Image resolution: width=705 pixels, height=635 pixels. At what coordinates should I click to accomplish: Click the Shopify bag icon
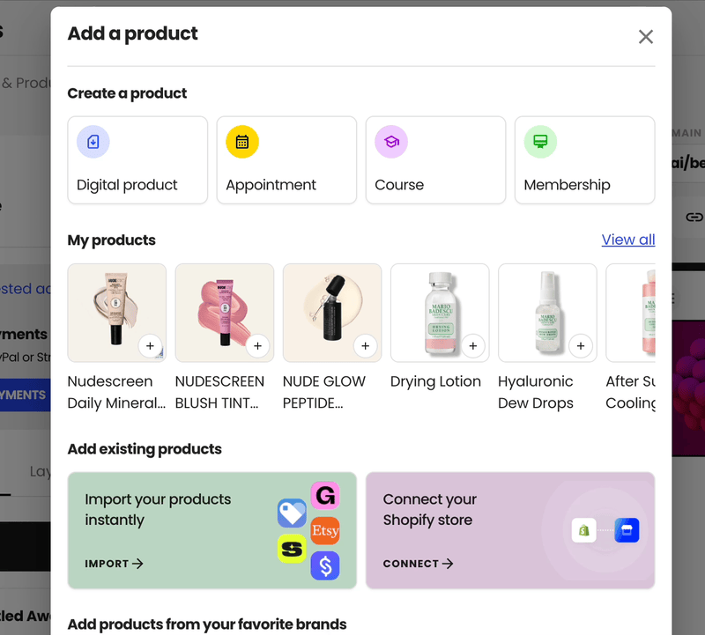coord(583,530)
